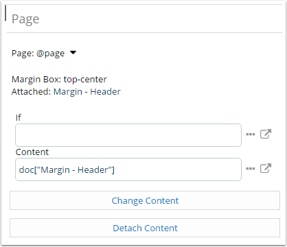The width and height of the screenshot is (287, 247).
Task: Click the vertical bar left of Page heading
Action: pos(5,13)
